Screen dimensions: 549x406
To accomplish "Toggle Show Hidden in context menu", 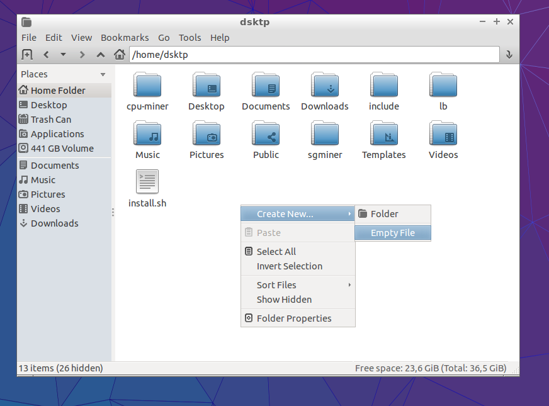I will click(x=284, y=300).
